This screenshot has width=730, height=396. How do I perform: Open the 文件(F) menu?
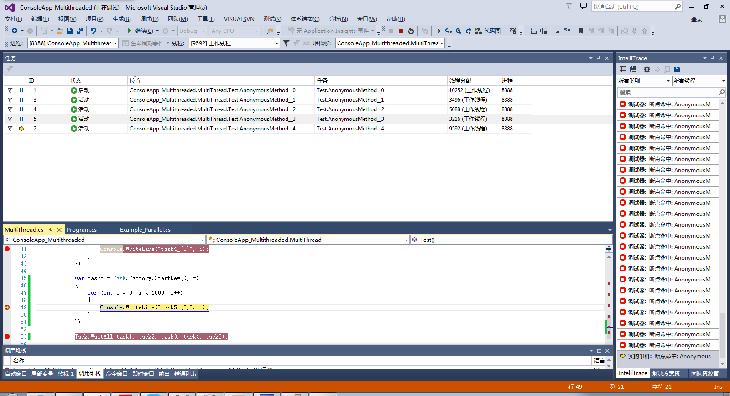click(14, 19)
